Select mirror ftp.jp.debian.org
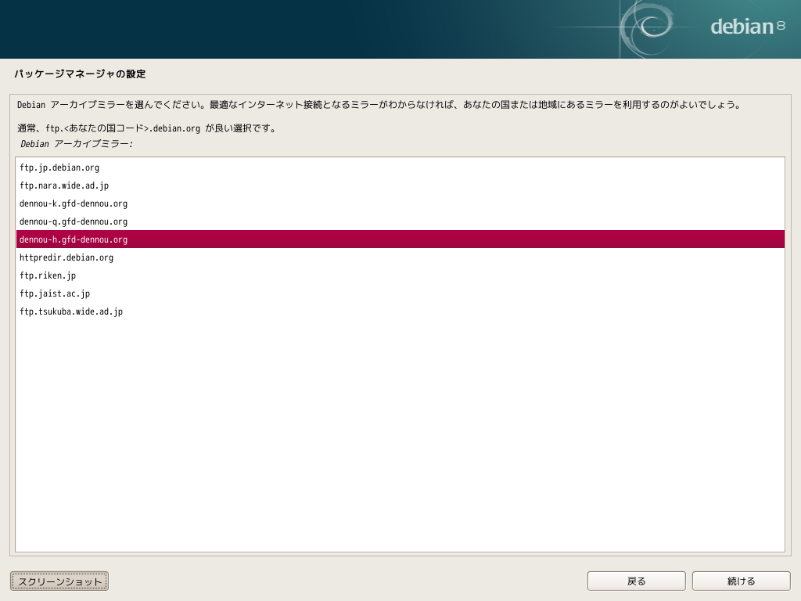This screenshot has width=801, height=601. point(400,167)
